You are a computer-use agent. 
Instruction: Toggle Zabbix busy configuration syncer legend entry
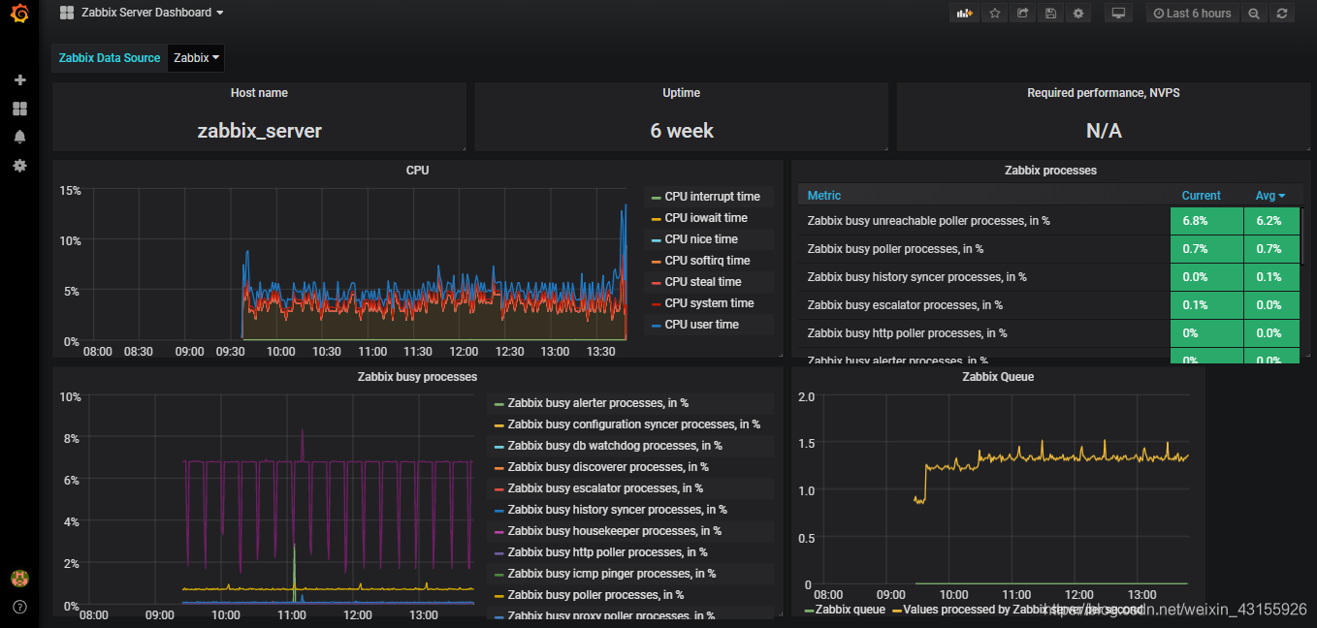pyautogui.click(x=633, y=424)
